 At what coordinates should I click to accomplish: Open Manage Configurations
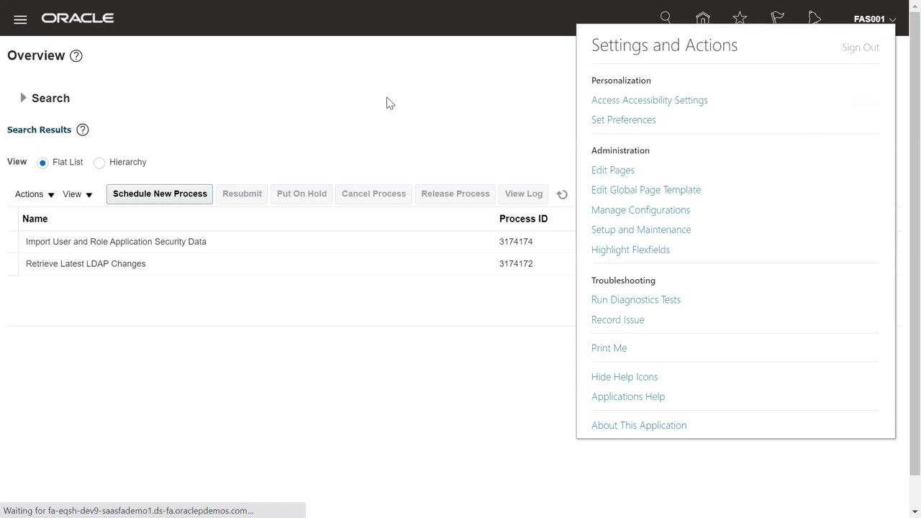pyautogui.click(x=640, y=210)
